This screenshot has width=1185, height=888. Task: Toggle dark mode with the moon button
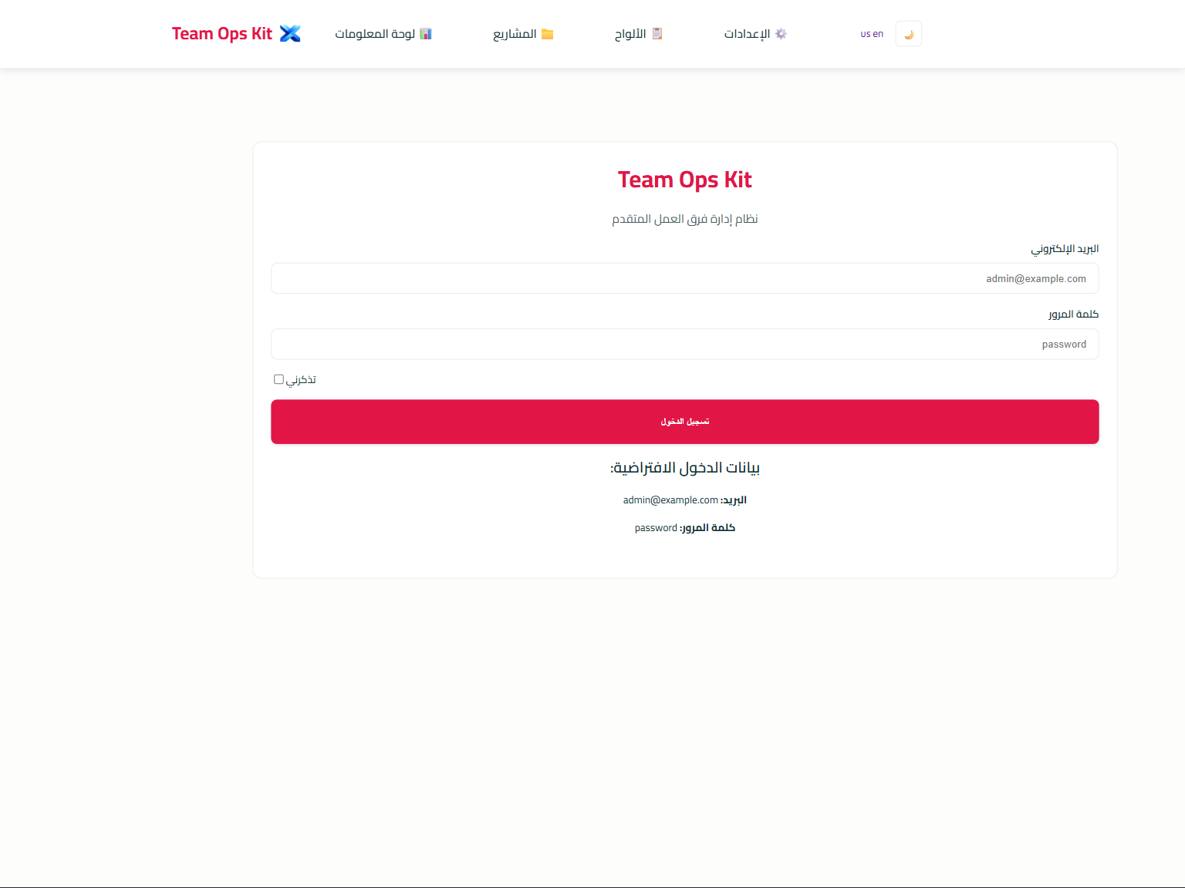pyautogui.click(x=909, y=34)
